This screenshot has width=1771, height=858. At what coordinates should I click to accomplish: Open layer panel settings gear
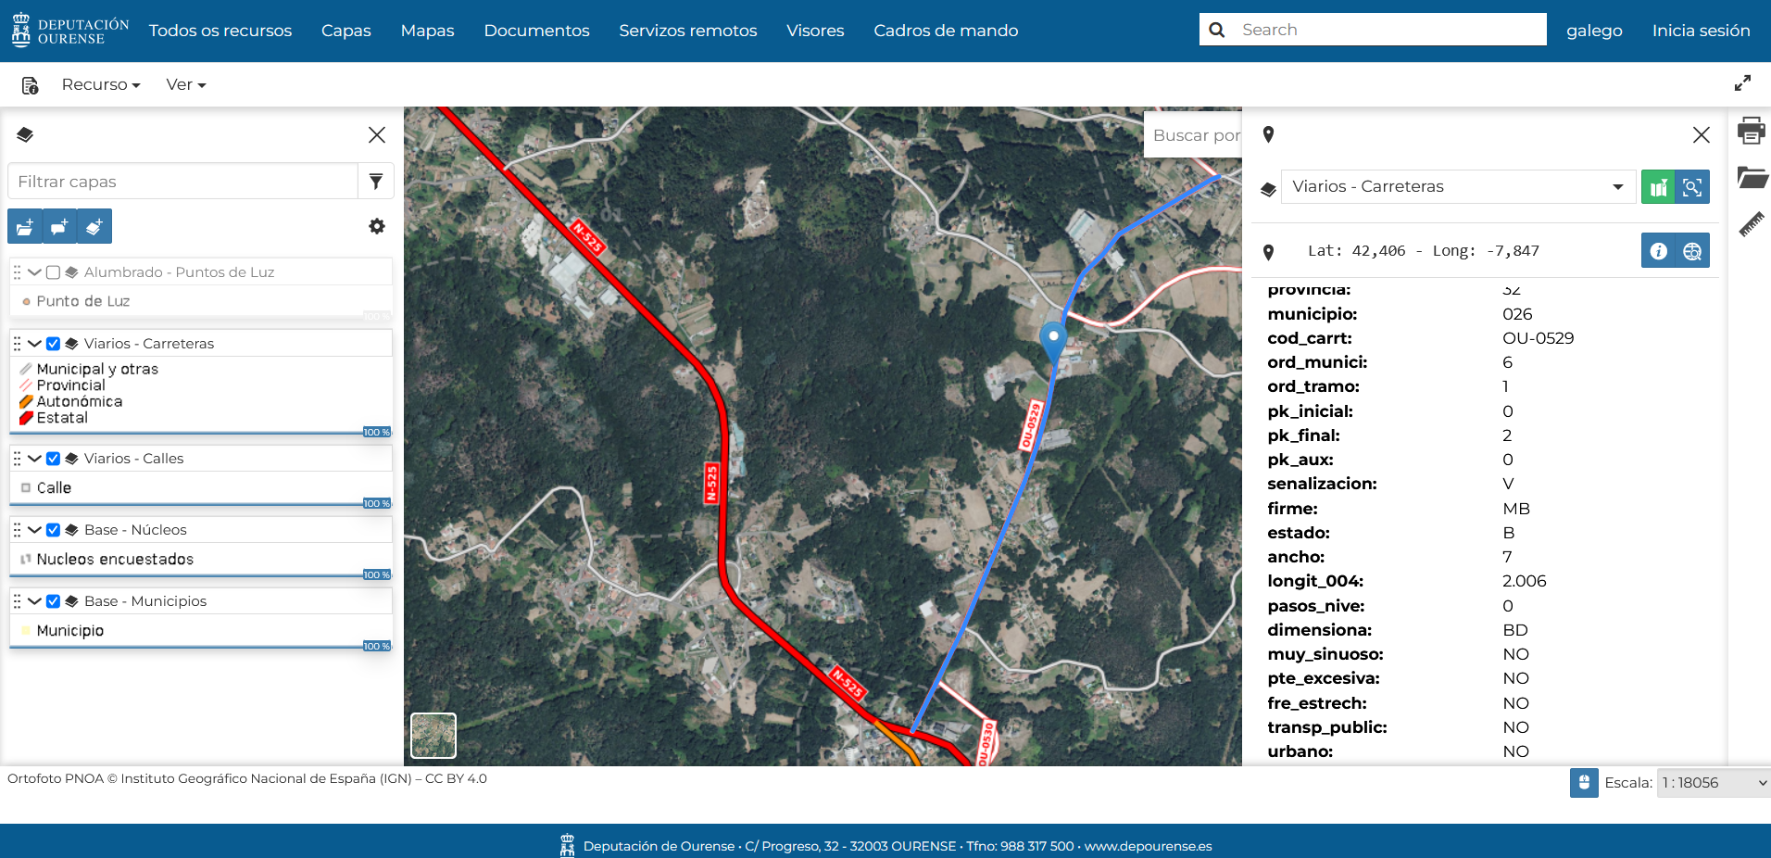377,226
